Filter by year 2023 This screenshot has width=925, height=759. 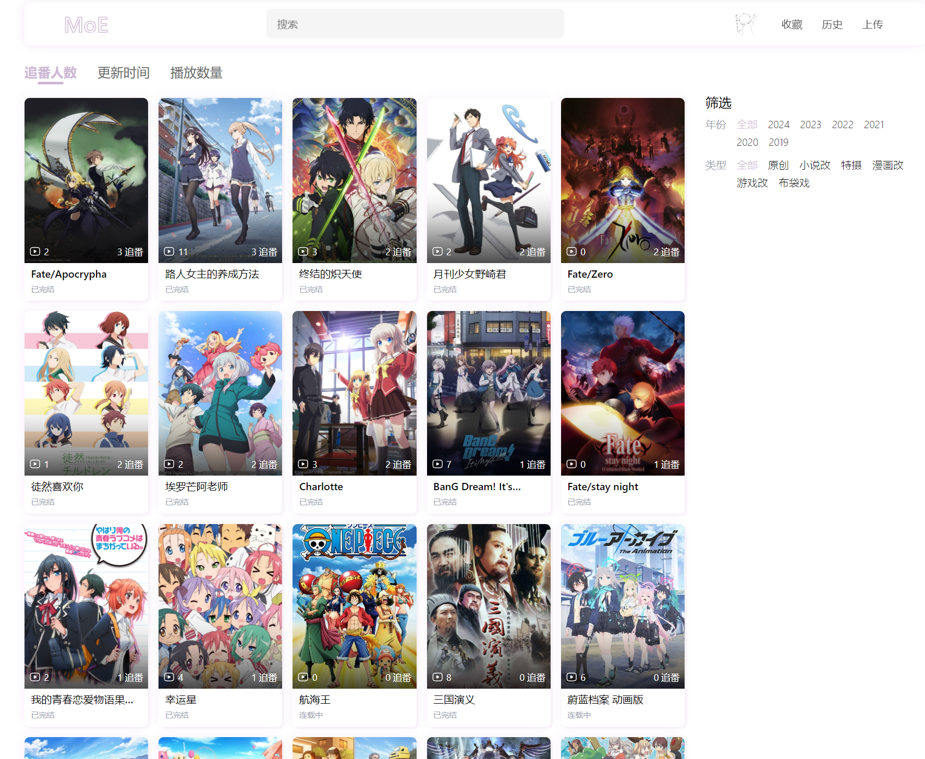pyautogui.click(x=811, y=125)
